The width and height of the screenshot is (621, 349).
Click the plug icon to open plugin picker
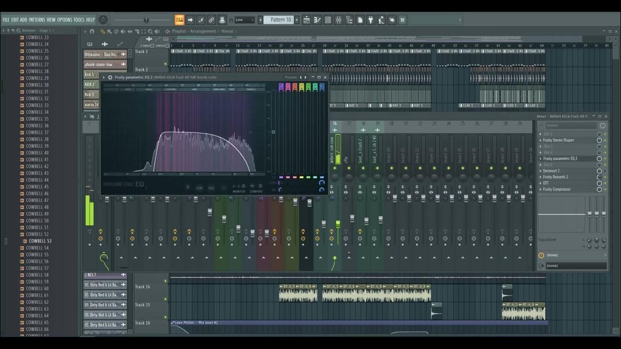[x=371, y=20]
